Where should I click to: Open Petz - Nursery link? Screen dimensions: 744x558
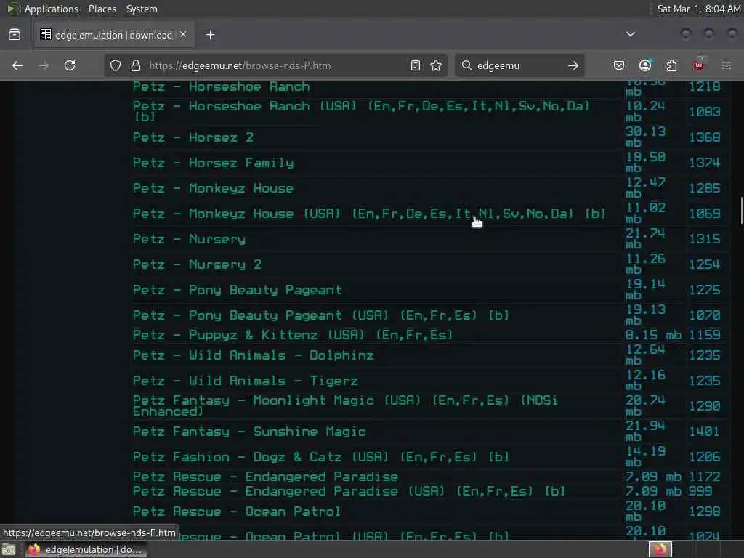tap(189, 239)
